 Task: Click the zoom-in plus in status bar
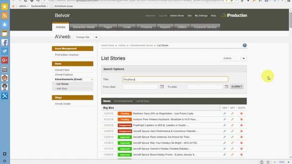(x=289, y=162)
